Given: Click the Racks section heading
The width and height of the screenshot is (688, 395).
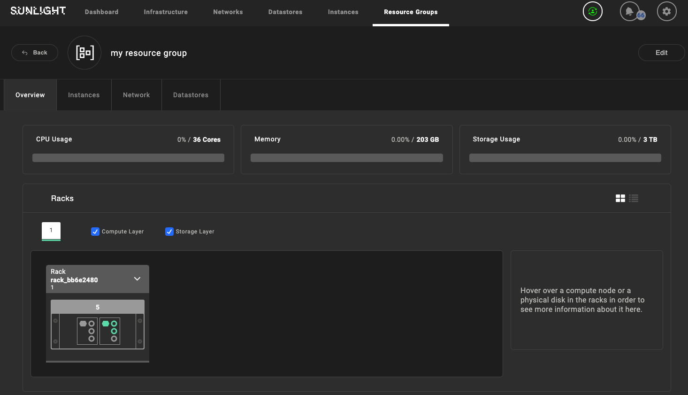Looking at the screenshot, I should click(x=62, y=198).
